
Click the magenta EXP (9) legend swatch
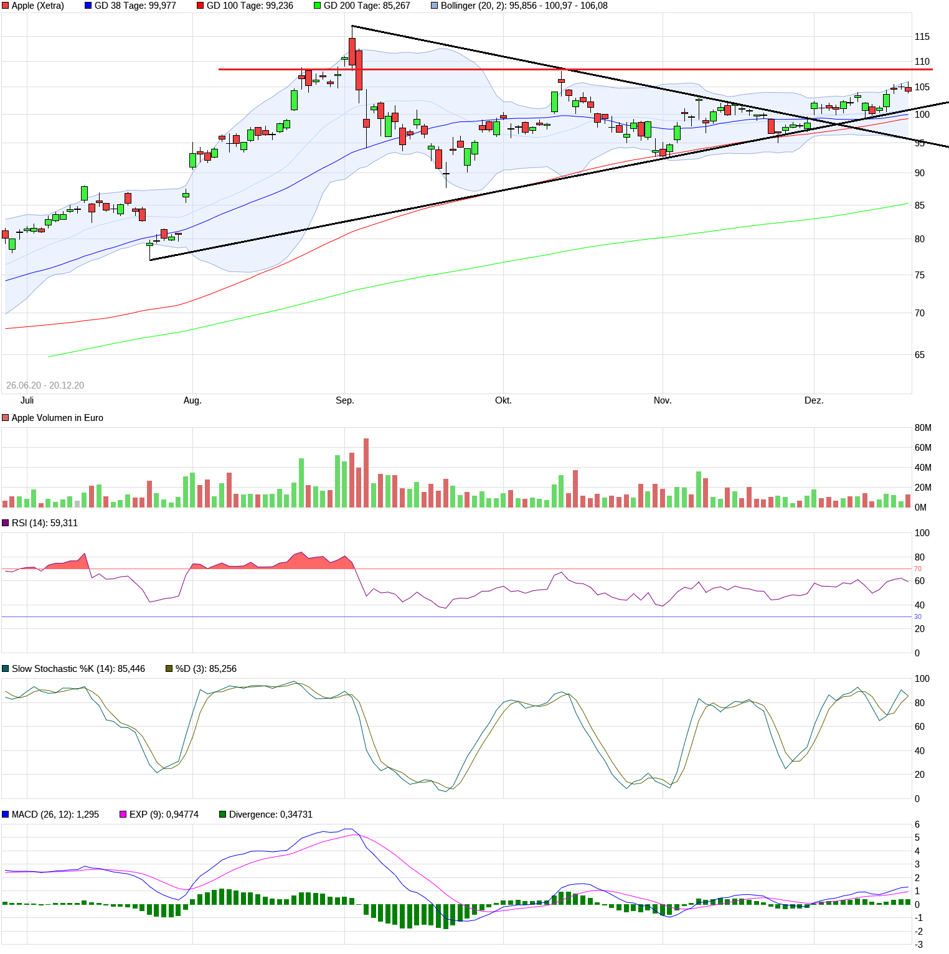tap(123, 815)
